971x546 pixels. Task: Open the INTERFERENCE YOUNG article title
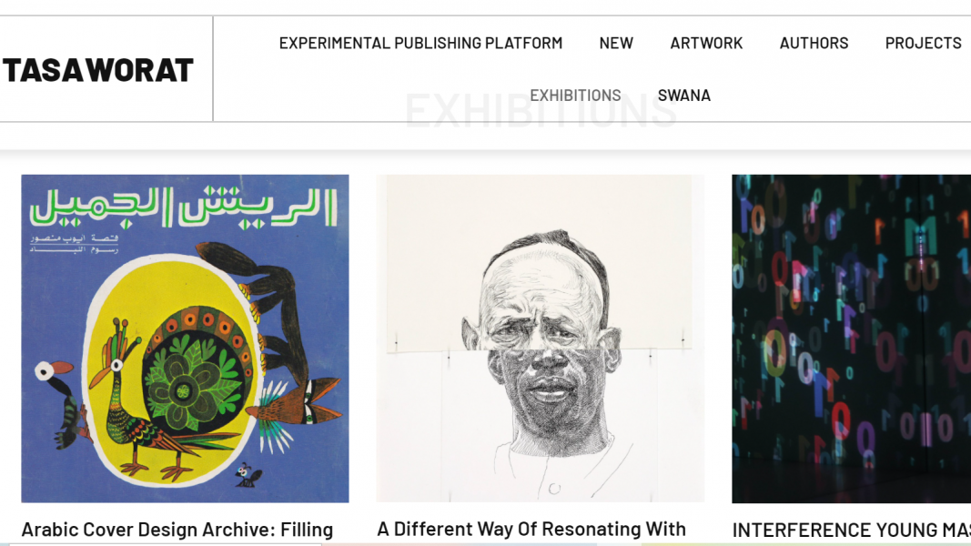point(852,531)
